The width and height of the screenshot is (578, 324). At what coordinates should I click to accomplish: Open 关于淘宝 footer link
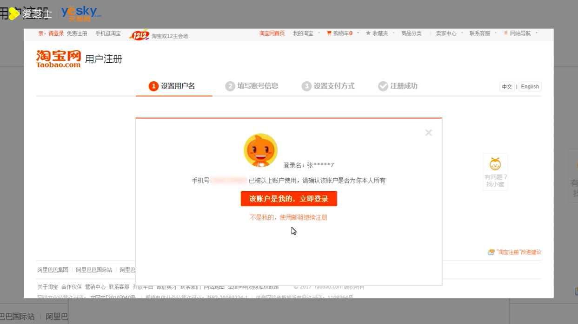click(48, 287)
